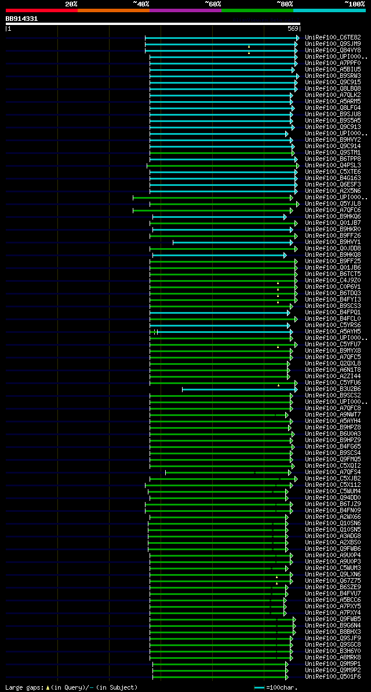
Task: Select the UniRef100_A2WX66 label
Action: click(x=333, y=517)
